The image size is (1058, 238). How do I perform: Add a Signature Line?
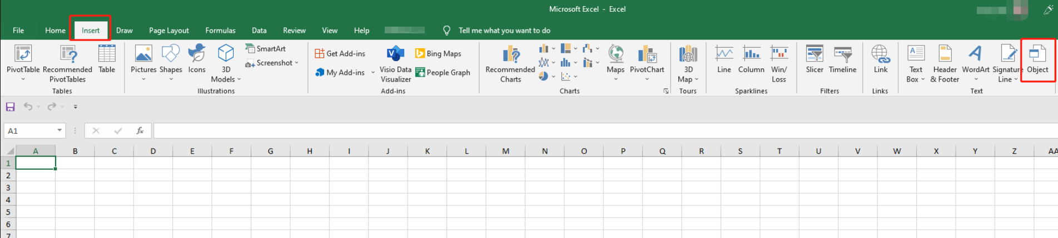1007,64
